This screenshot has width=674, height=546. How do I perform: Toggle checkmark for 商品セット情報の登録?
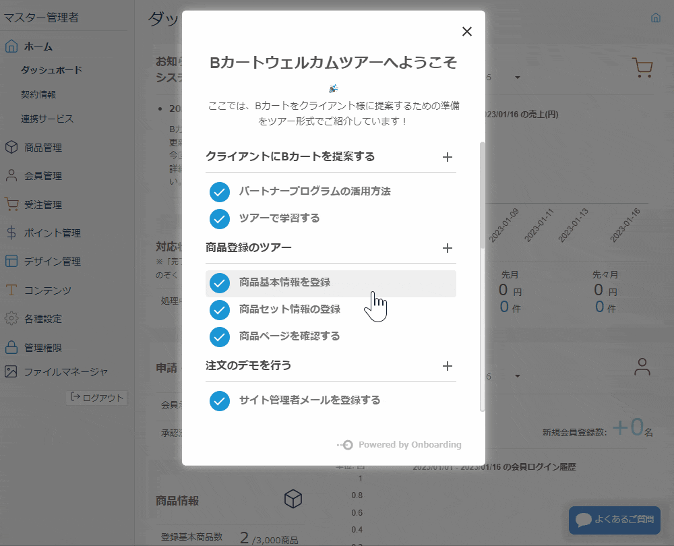[220, 310]
